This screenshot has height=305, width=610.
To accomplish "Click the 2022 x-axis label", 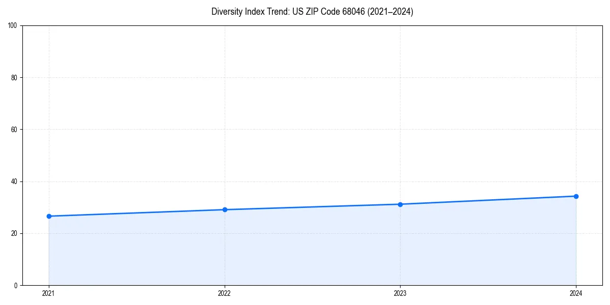I will [x=224, y=293].
